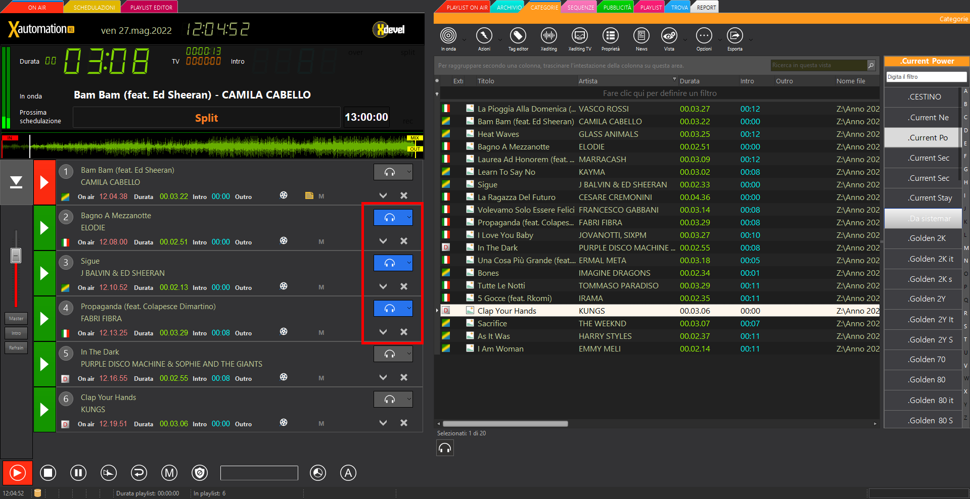Viewport: 970px width, 499px height.
Task: Select the .Golden 70 category button
Action: click(922, 360)
